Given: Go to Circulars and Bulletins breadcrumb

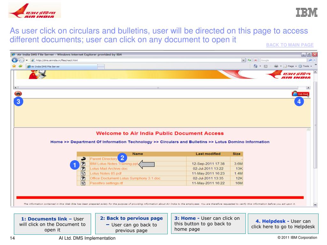Looking at the screenshot, I should coord(184,142).
